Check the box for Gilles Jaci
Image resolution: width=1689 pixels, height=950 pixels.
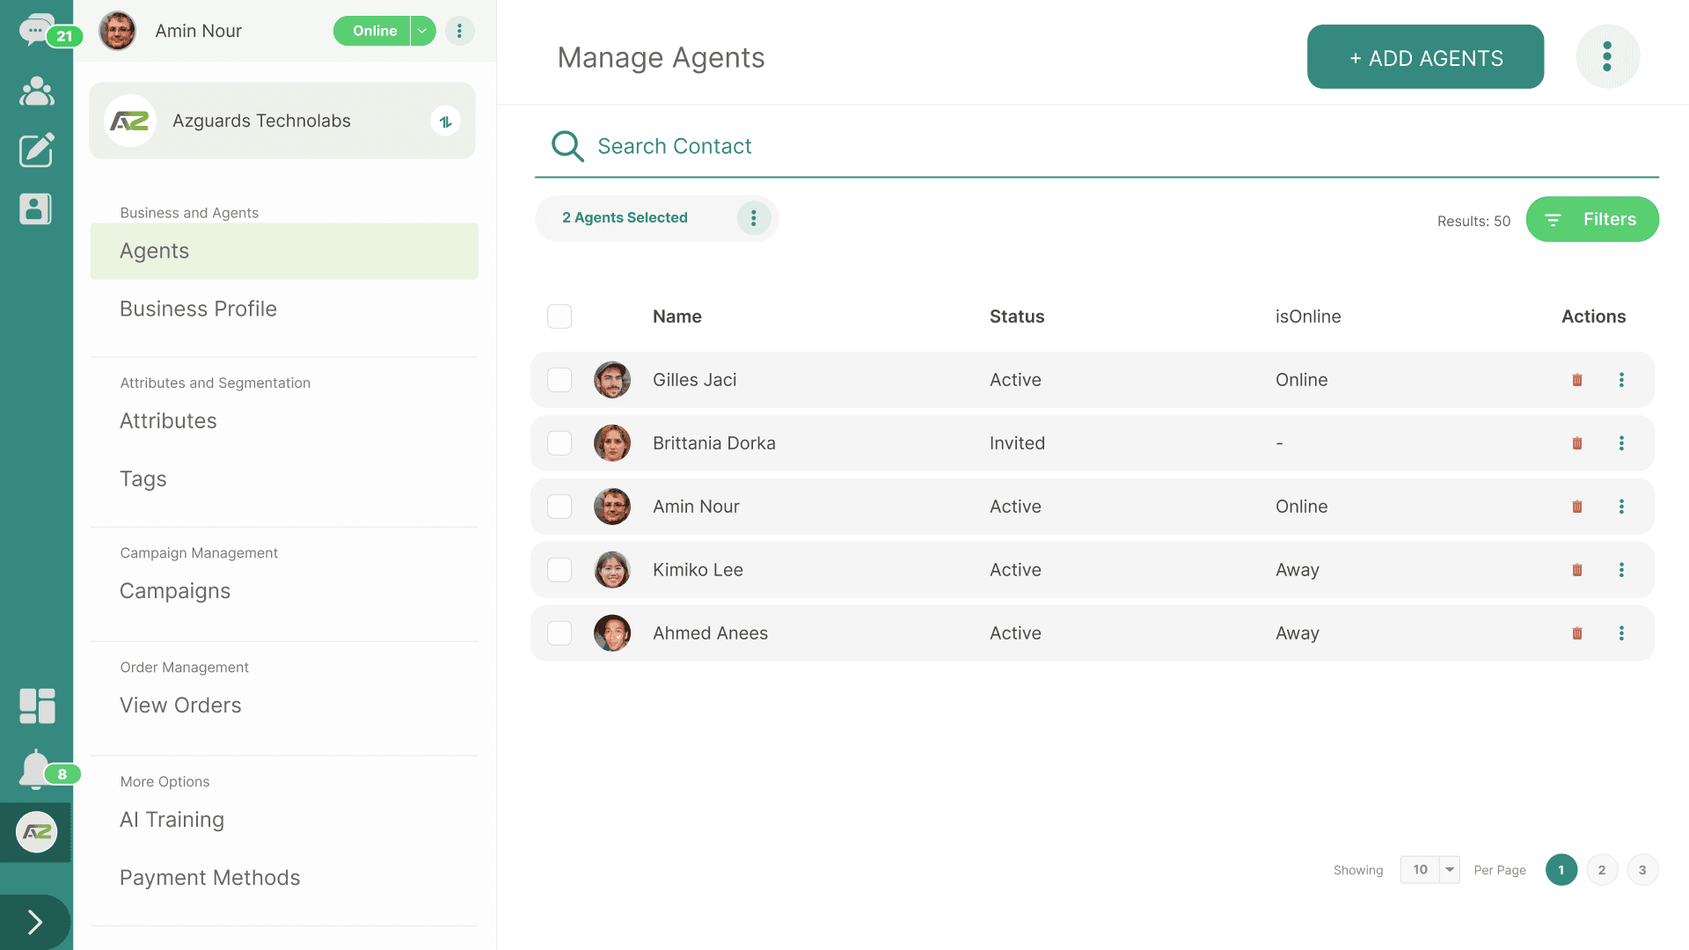(559, 380)
